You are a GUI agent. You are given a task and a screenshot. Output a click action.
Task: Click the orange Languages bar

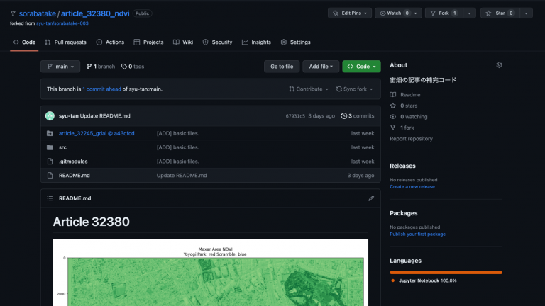[x=446, y=272]
